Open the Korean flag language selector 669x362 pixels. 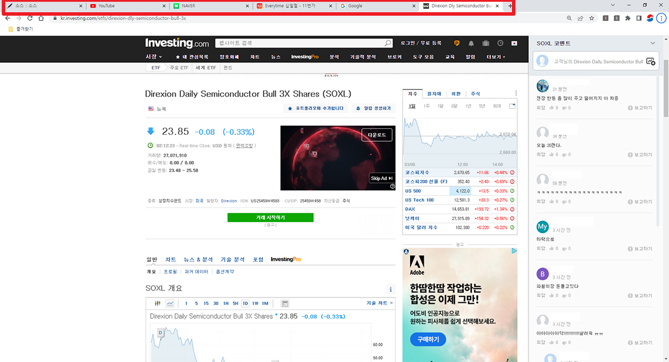(x=514, y=43)
